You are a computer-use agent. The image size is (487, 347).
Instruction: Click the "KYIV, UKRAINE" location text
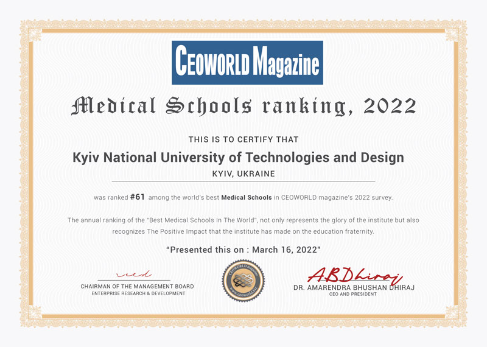click(x=243, y=173)
